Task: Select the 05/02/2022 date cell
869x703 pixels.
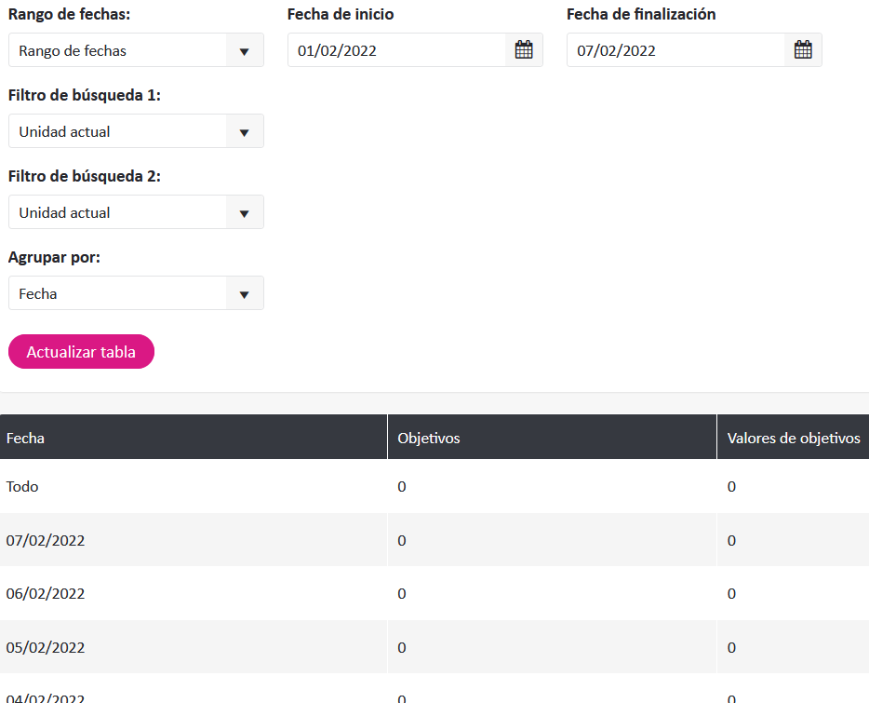Action: coord(46,647)
